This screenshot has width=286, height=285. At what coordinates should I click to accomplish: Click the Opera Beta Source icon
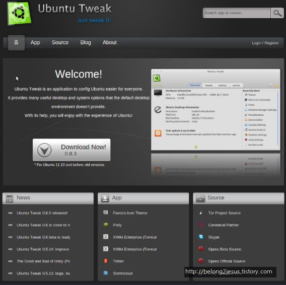click(201, 249)
